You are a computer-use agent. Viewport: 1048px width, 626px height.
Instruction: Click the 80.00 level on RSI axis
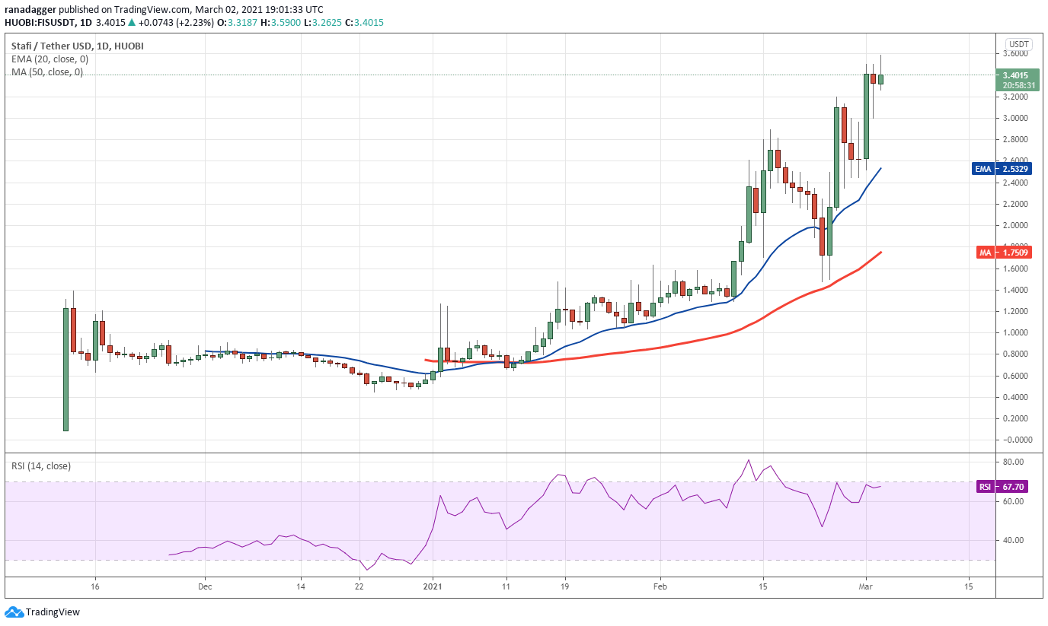point(1012,462)
